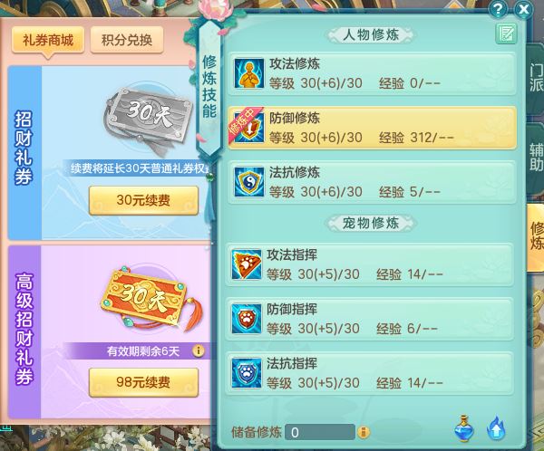Click the 30元续费 button
This screenshot has height=451, width=544.
143,200
